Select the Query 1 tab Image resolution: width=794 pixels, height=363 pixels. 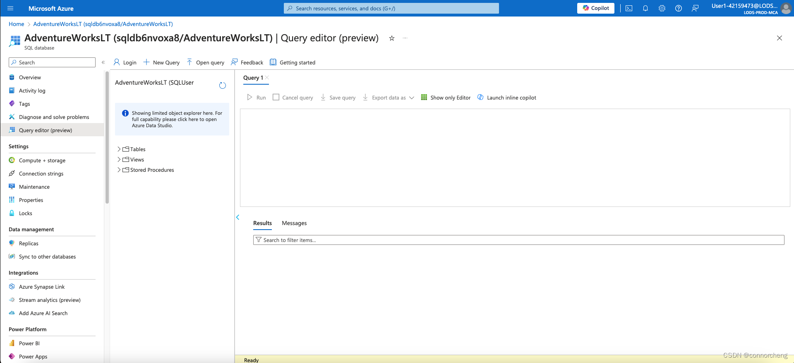coord(253,78)
